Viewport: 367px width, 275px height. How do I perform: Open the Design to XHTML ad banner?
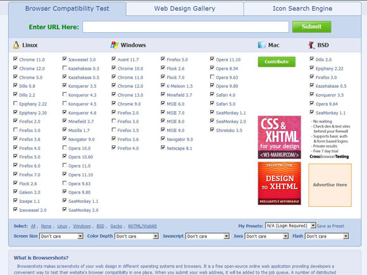[280, 183]
